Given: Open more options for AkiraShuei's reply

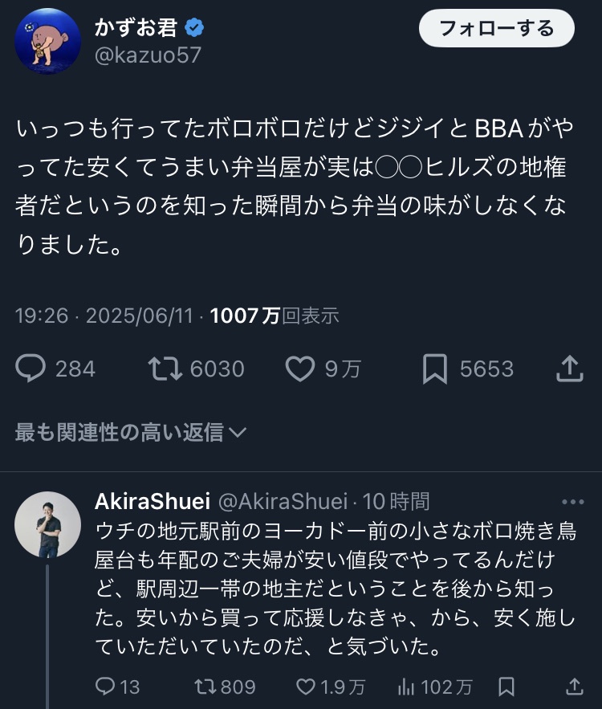Looking at the screenshot, I should (x=572, y=503).
